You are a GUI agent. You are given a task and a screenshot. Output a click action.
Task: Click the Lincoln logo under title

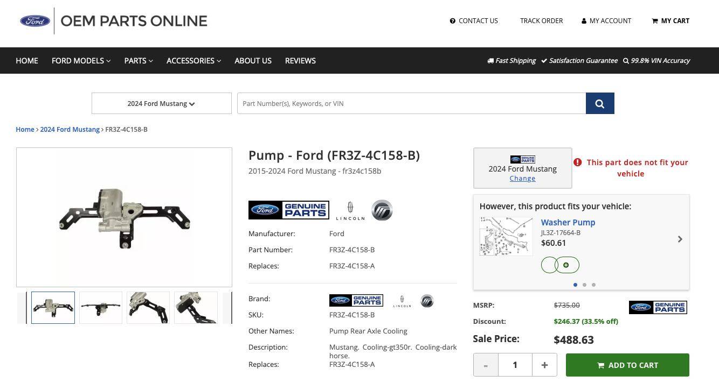point(350,211)
